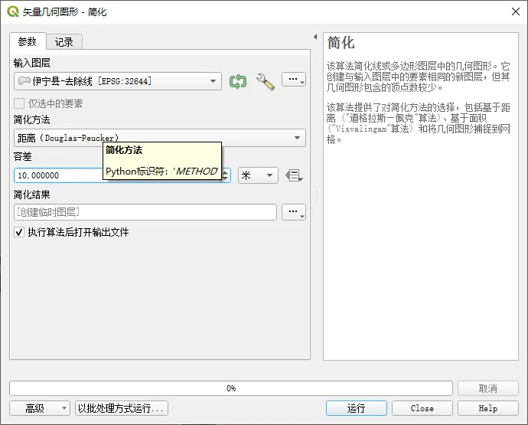528x425 pixels.
Task: Expand the 简化方法 Douglas-Peucker dropdown
Action: point(159,138)
